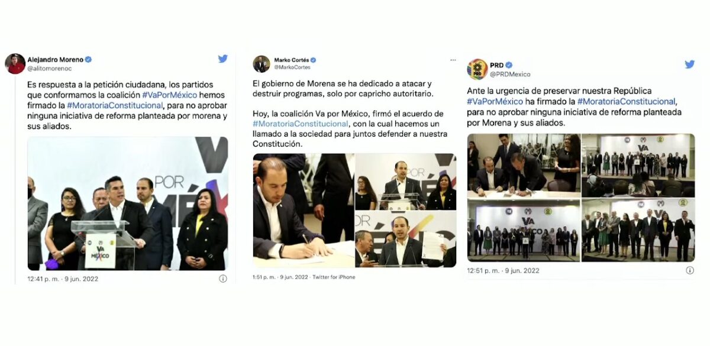Click Alejandro Moreno's profile avatar
Screen dimensions: 710x346
15,63
